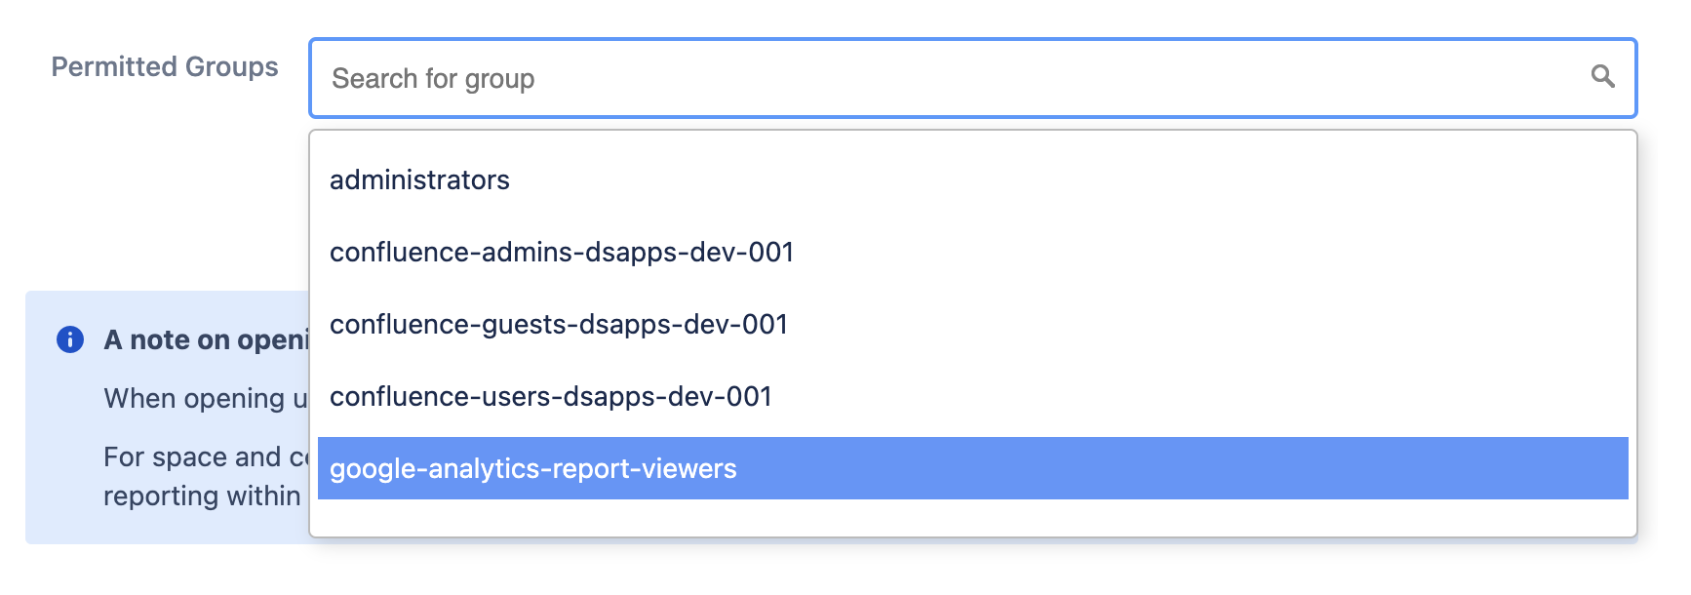The height and width of the screenshot is (595, 1691).
Task: Click the Permitted Groups field label
Action: pos(165,66)
